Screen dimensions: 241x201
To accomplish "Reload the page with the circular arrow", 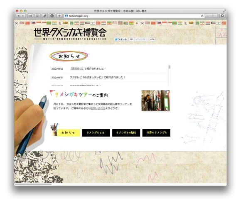I will point(202,16).
